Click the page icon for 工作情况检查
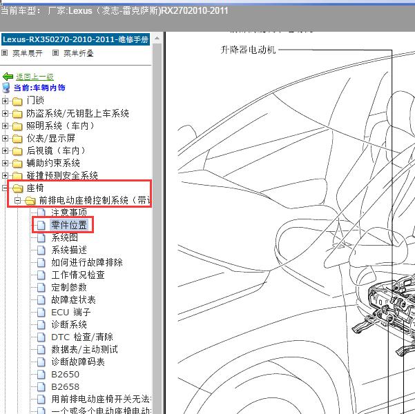The width and height of the screenshot is (415, 414). click(41, 275)
